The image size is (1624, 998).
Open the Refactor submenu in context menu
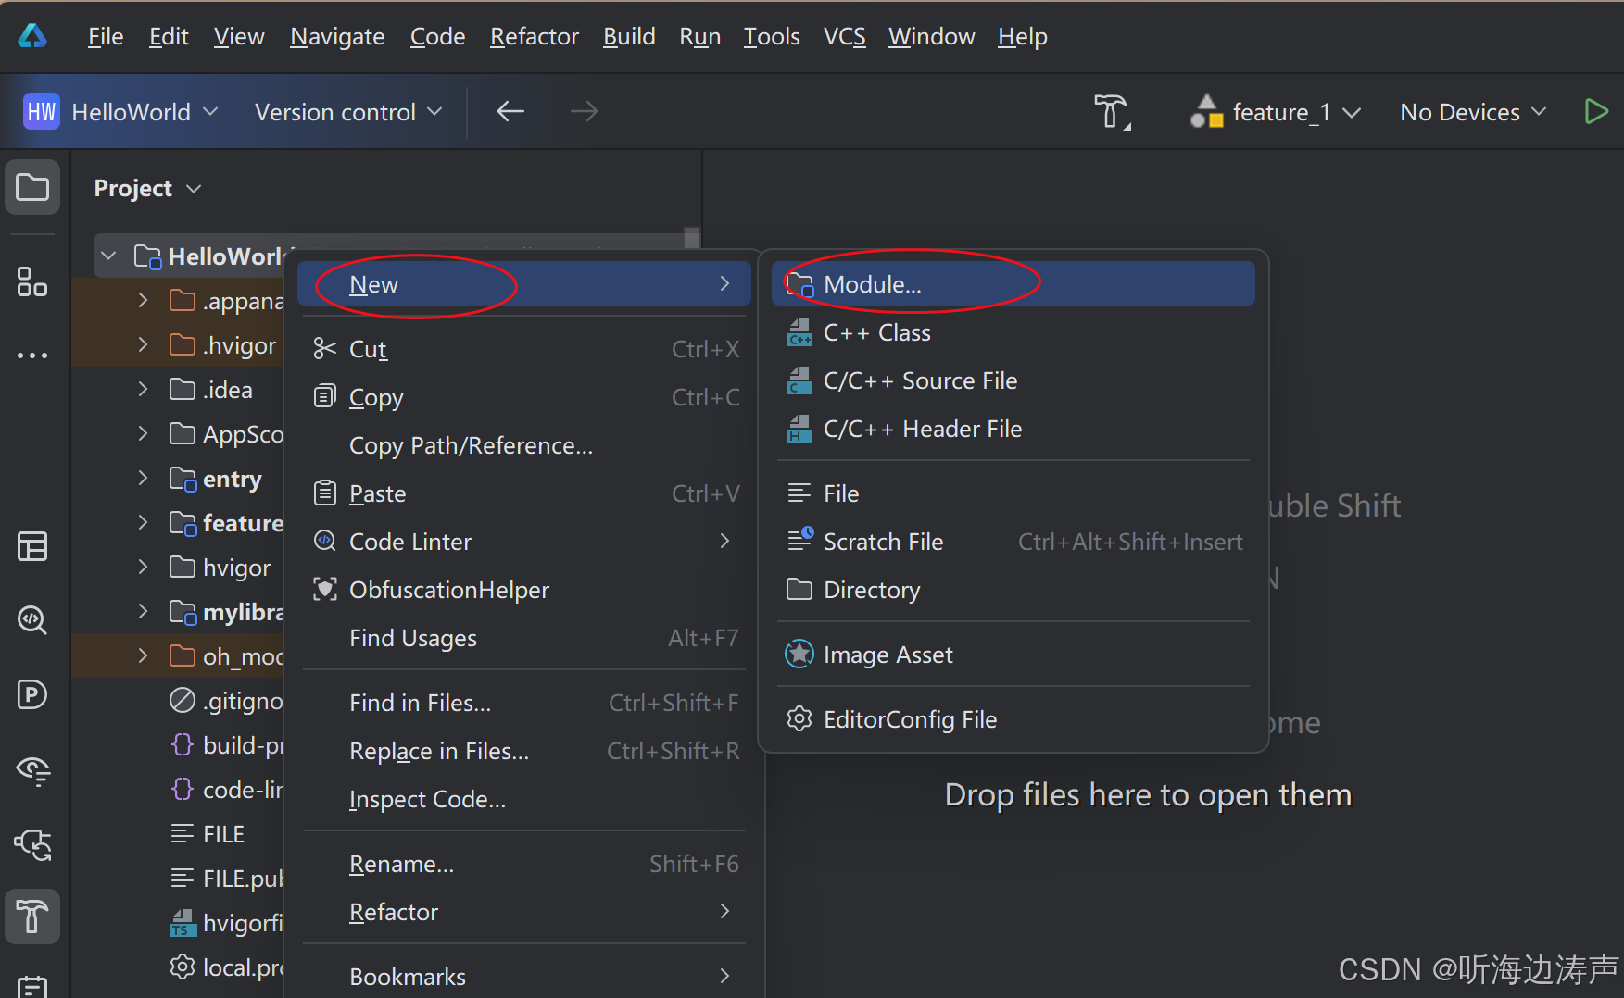(x=524, y=912)
